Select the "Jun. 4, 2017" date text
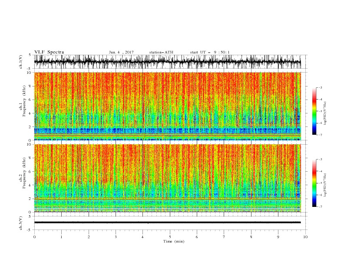 click(x=121, y=52)
